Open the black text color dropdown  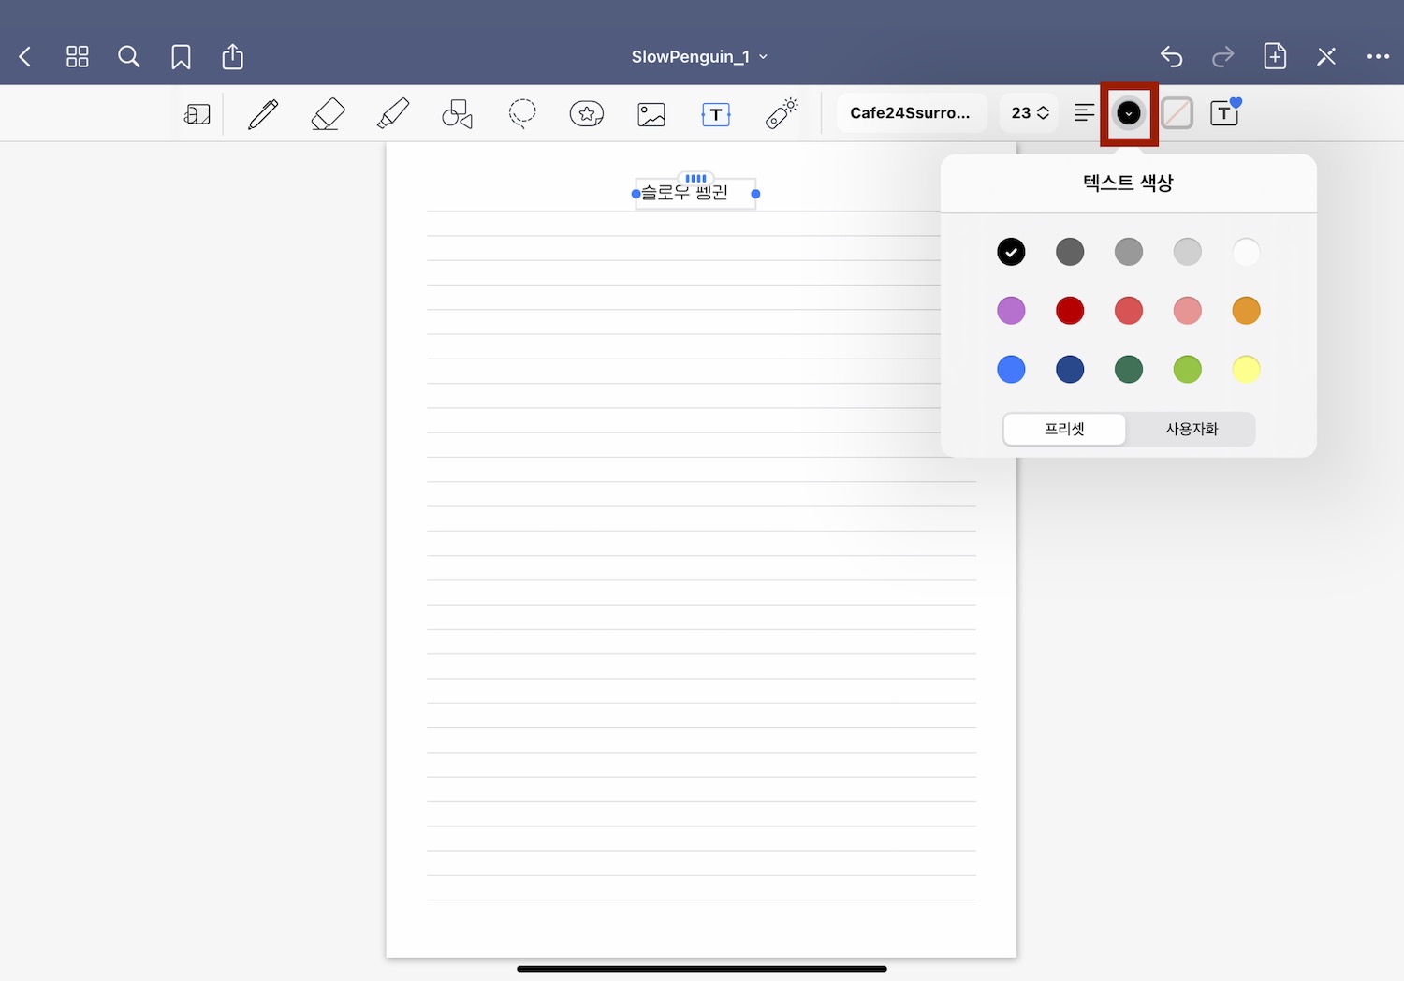[x=1129, y=113]
